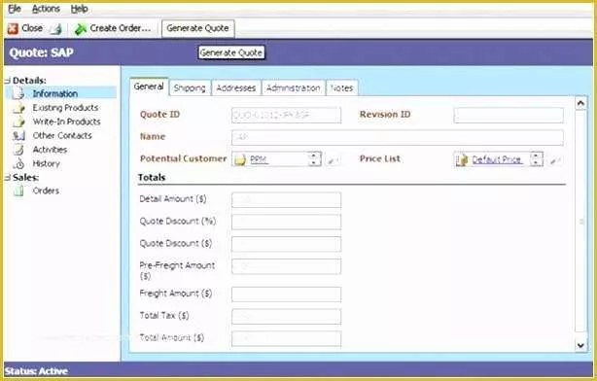Click the Price List record icon
Viewport: 597px width, 381px height.
pos(462,159)
